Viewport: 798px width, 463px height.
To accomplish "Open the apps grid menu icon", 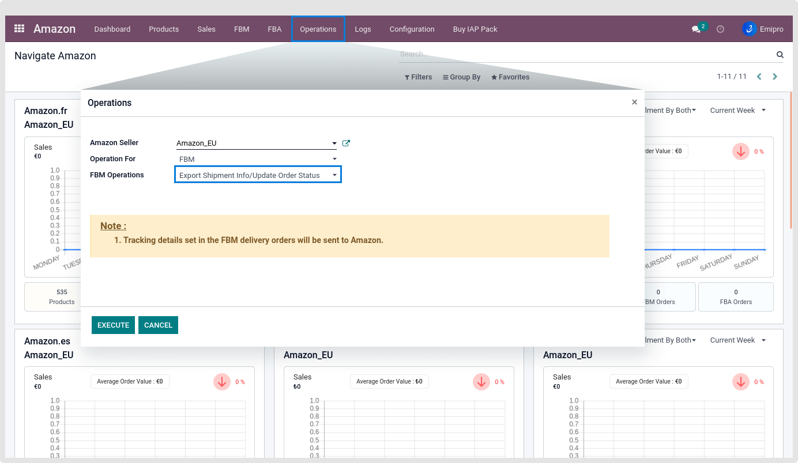I will coord(19,29).
